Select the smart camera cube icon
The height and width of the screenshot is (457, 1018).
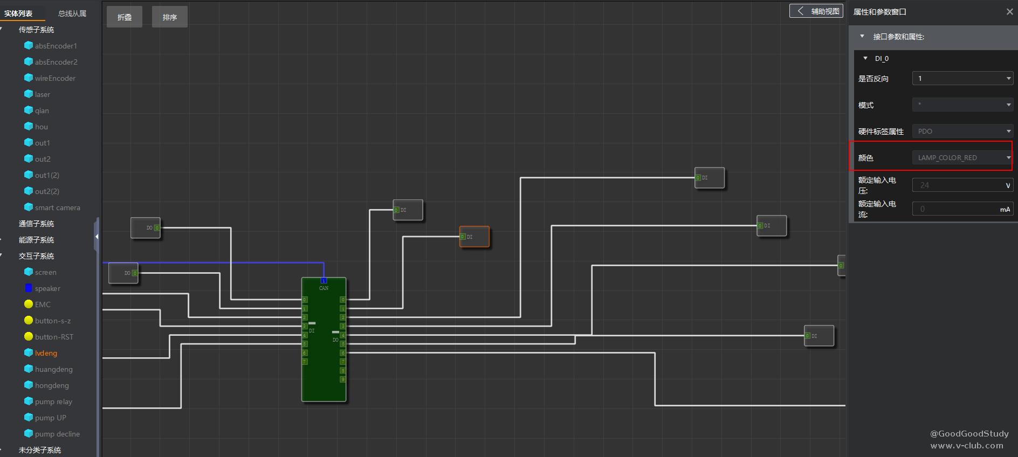29,207
